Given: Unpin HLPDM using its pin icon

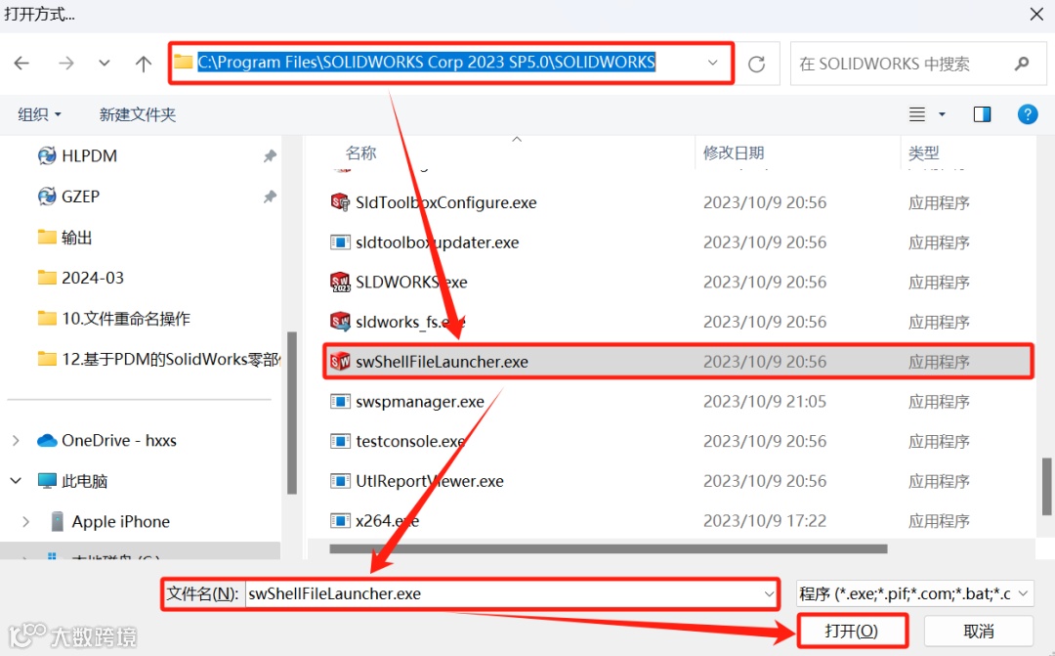Looking at the screenshot, I should [x=270, y=156].
